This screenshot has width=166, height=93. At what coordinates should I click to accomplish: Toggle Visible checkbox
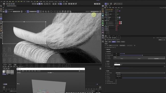pos(116,80)
